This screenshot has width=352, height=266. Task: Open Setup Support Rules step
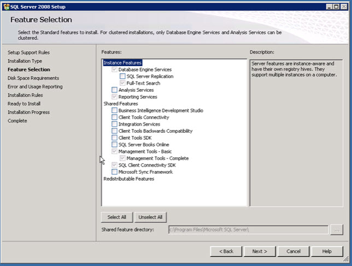click(x=29, y=52)
